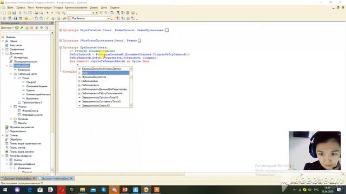
Task: Click the Cut (scissors) toolbar icon
Action: point(20,13)
